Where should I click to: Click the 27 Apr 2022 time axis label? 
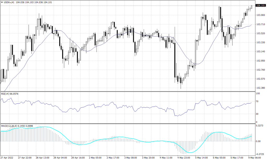(x=7, y=158)
